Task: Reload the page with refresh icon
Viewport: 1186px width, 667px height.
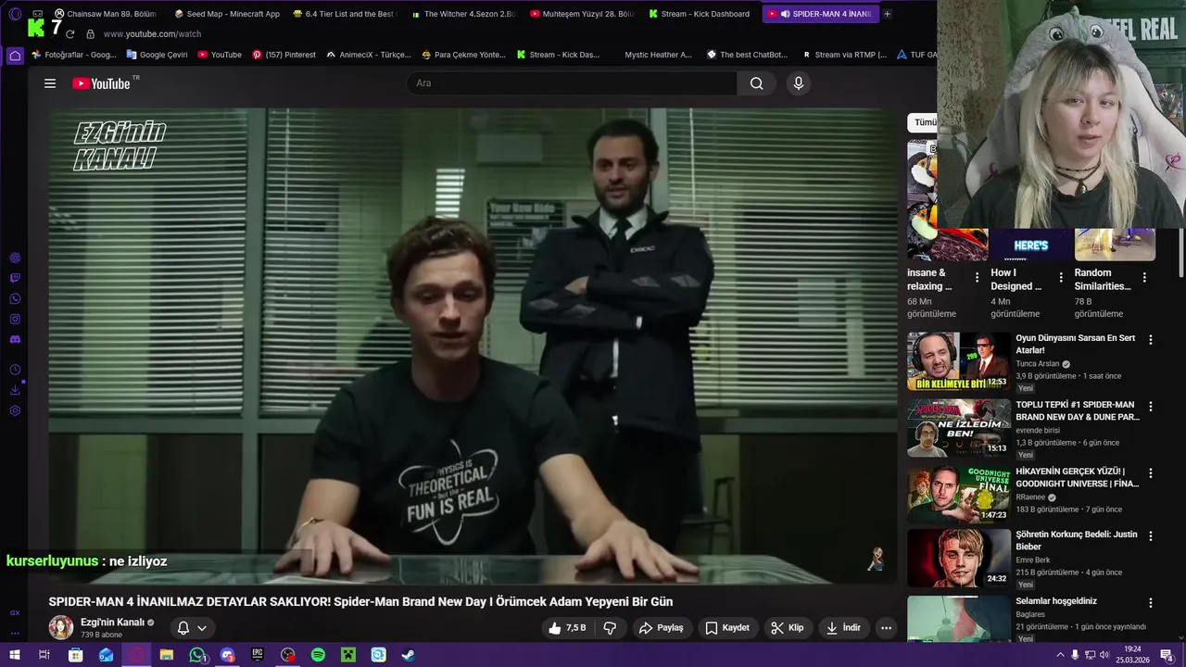Action: coord(69,34)
